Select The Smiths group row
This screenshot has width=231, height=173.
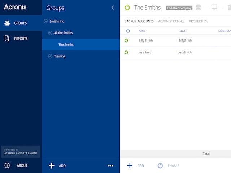[x=81, y=45]
